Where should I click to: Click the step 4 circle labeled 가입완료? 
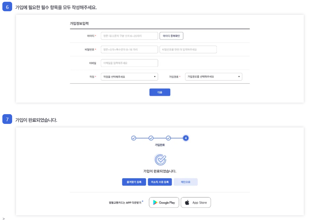tap(186, 138)
